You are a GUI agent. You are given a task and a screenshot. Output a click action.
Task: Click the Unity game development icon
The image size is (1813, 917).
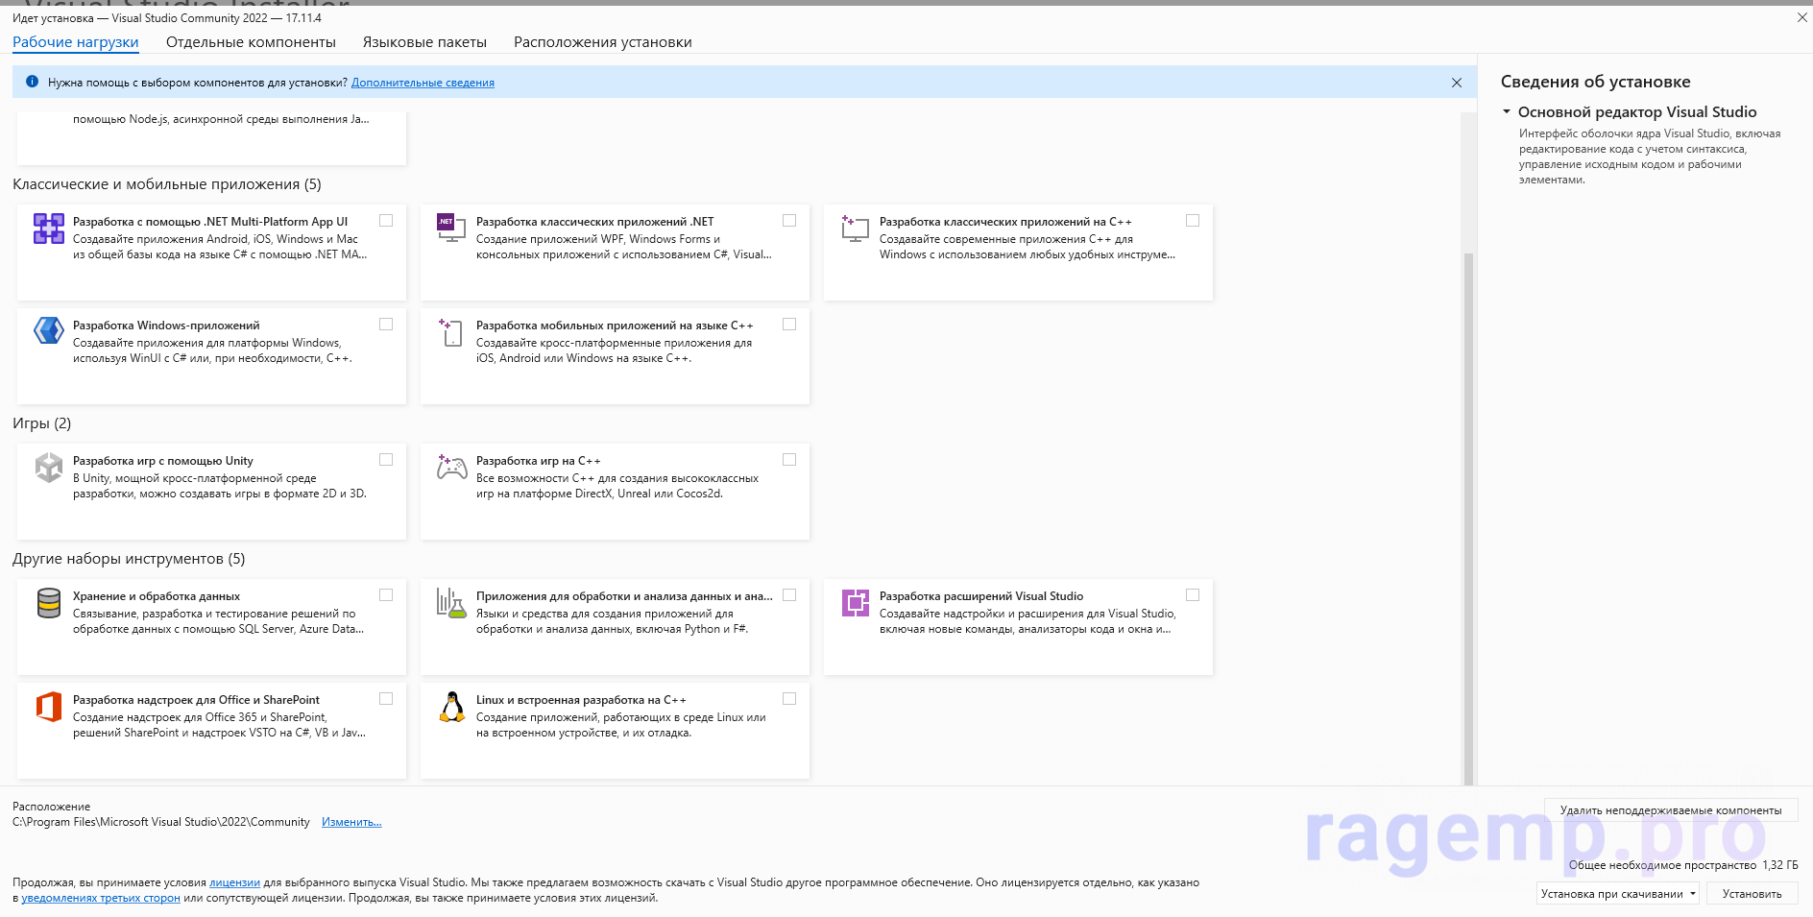(49, 467)
